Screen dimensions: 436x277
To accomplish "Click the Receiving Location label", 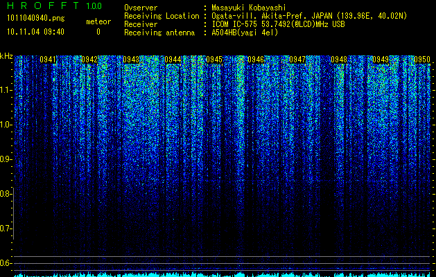I will pos(162,16).
